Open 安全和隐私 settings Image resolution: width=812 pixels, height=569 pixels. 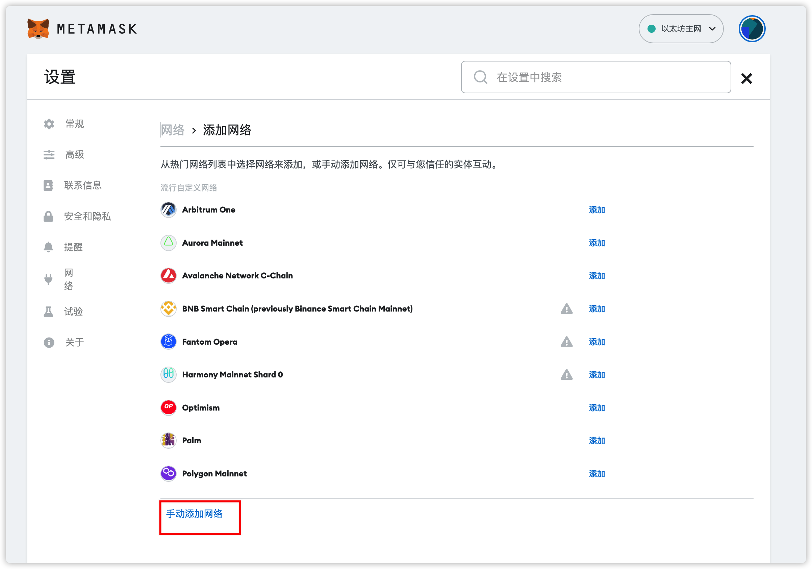pyautogui.click(x=87, y=216)
